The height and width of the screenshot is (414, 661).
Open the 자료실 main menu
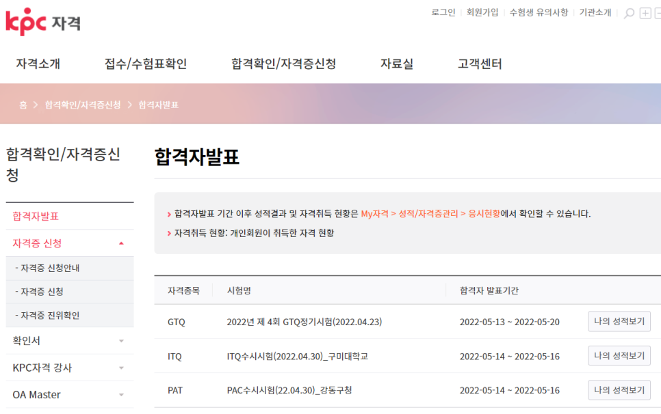pos(397,64)
